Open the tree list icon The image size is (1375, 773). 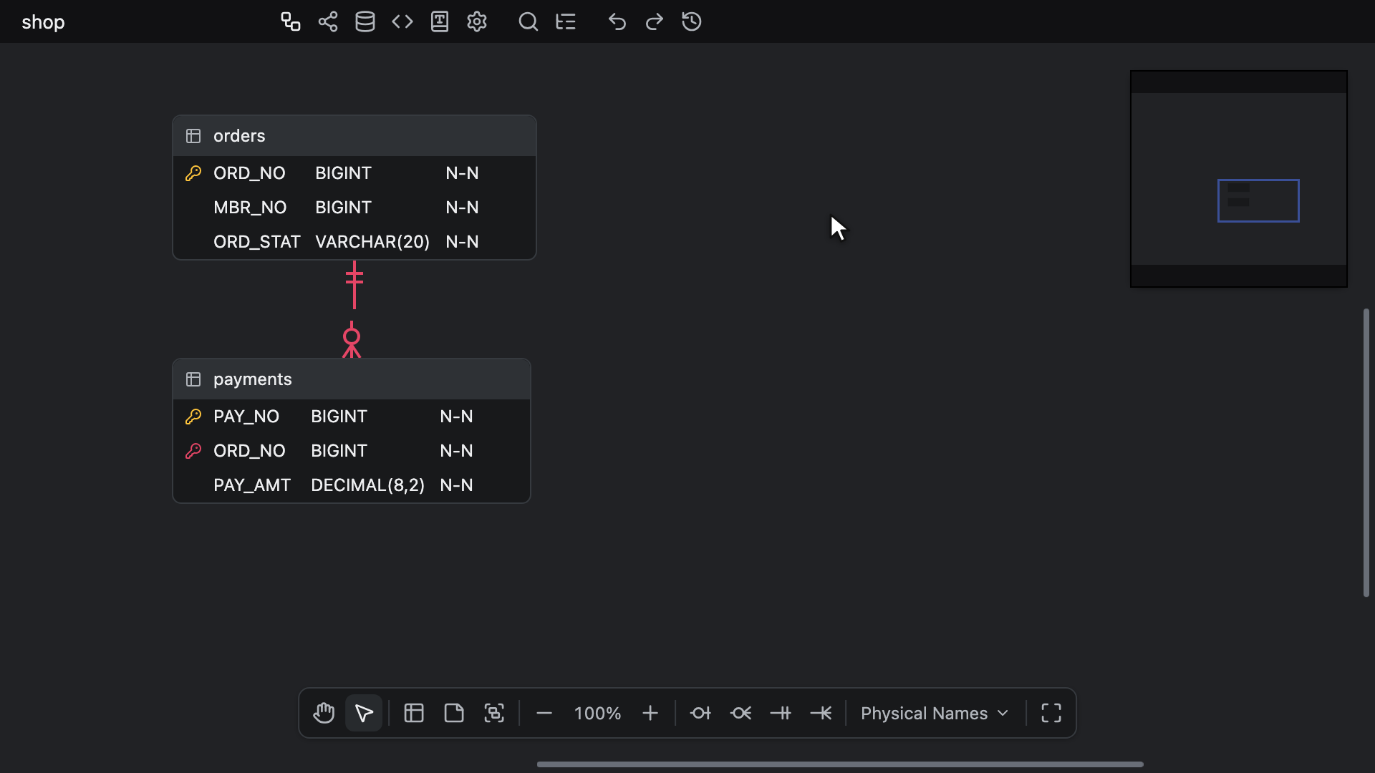point(566,21)
